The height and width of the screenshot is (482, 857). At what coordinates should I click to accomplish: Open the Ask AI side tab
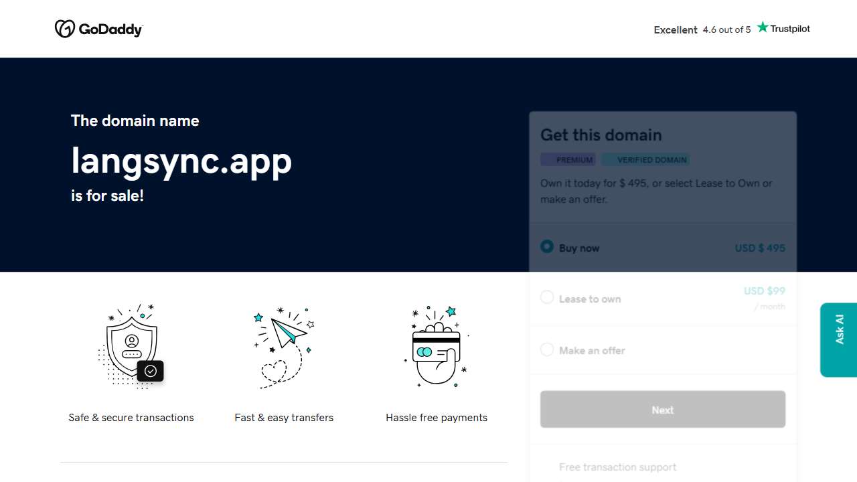click(839, 339)
